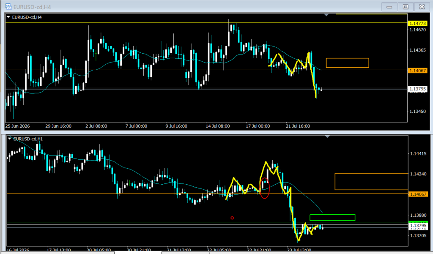
Task: Click the 25 Jun 2026 date on time axis
Action: 17,126
